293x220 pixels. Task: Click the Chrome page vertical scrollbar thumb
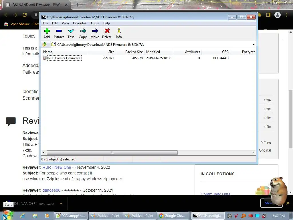pyautogui.click(x=290, y=119)
